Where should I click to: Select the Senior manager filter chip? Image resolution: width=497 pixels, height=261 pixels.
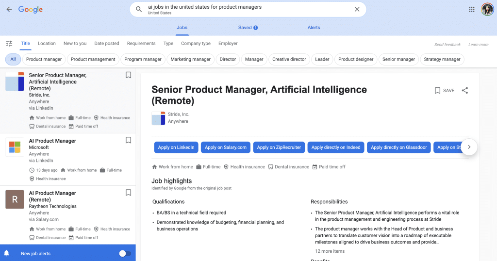(398, 59)
